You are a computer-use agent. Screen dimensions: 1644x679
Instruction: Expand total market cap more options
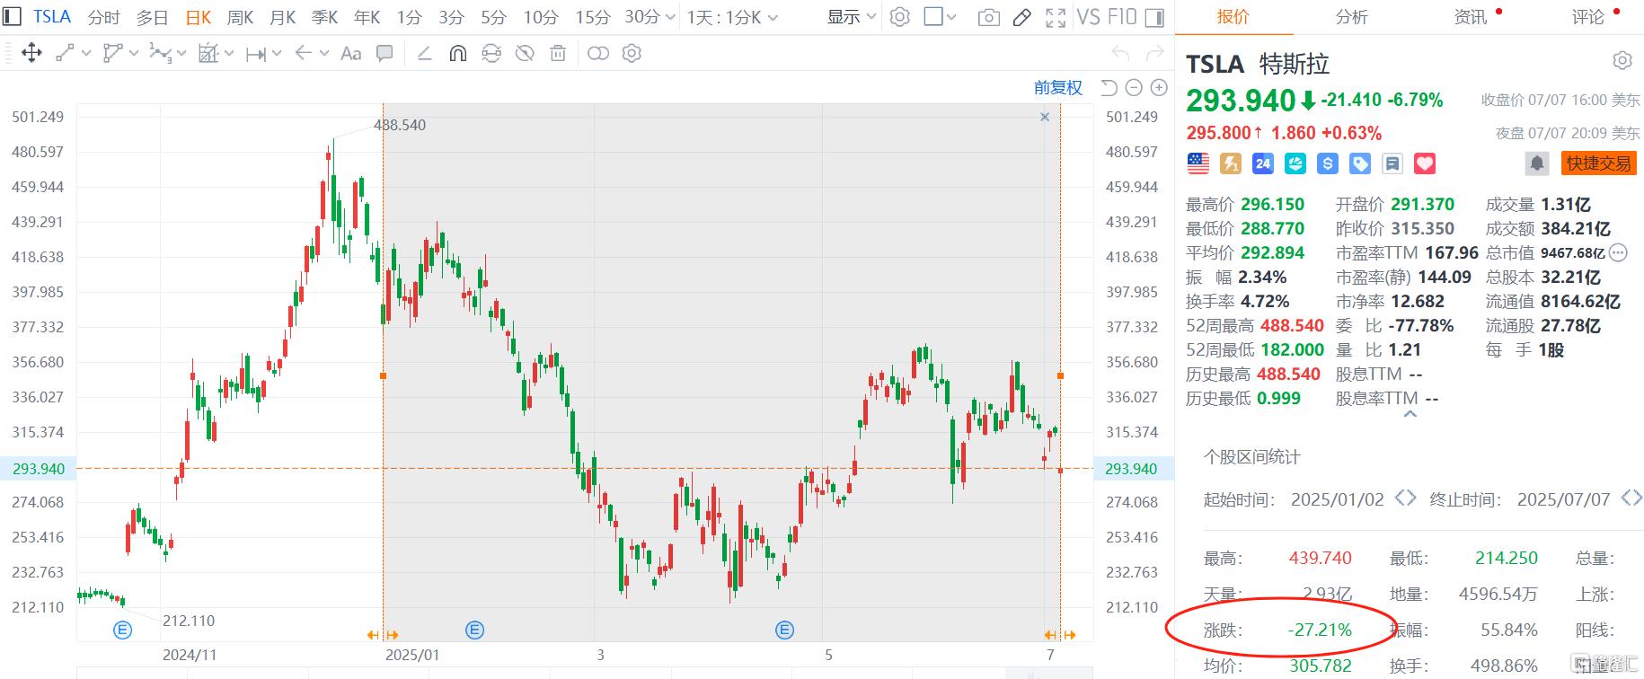1618,252
